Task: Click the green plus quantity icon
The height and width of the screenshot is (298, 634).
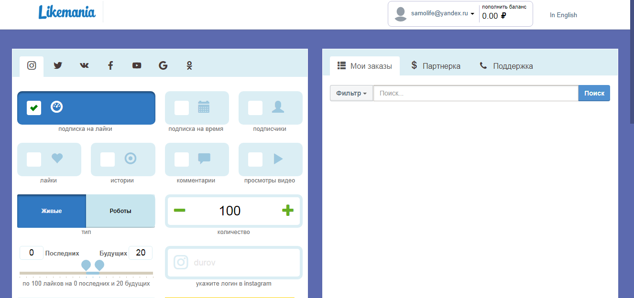Action: [288, 211]
